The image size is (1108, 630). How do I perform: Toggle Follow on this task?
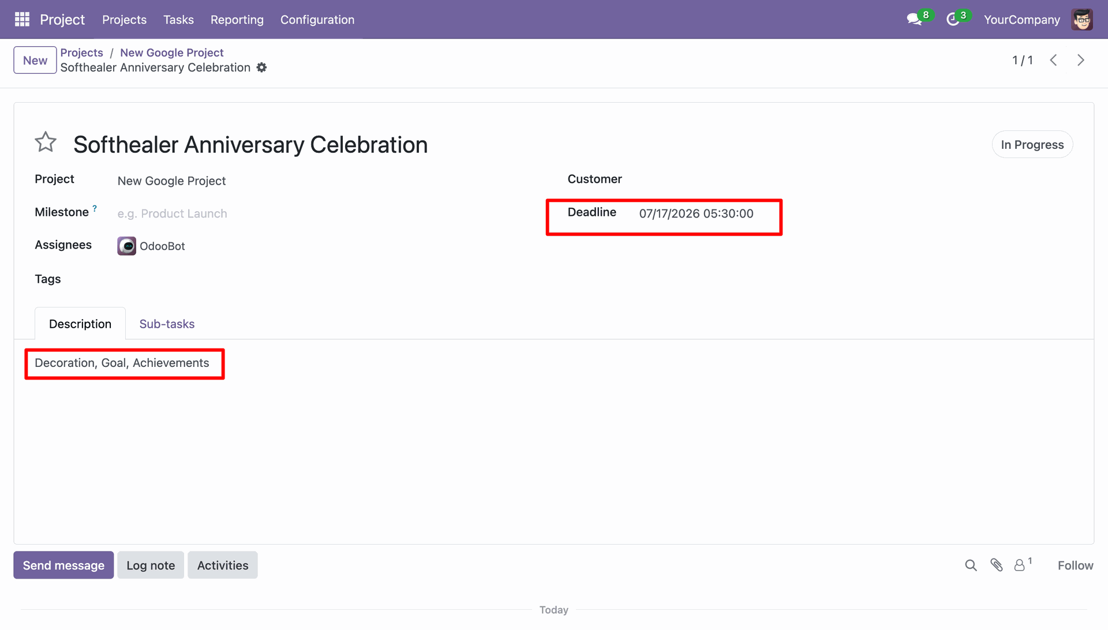(1075, 565)
